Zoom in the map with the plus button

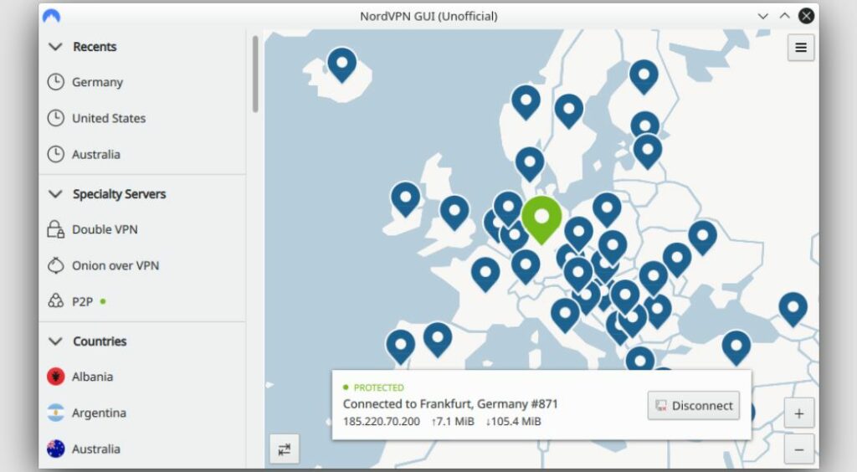[x=799, y=413]
